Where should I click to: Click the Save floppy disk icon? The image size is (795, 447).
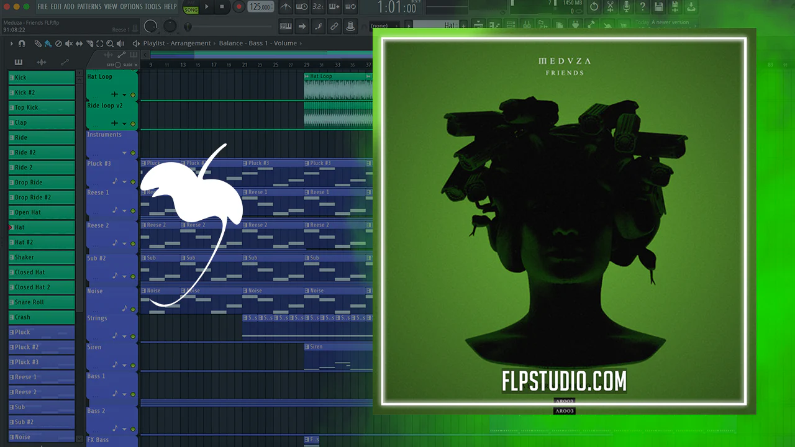(x=659, y=7)
